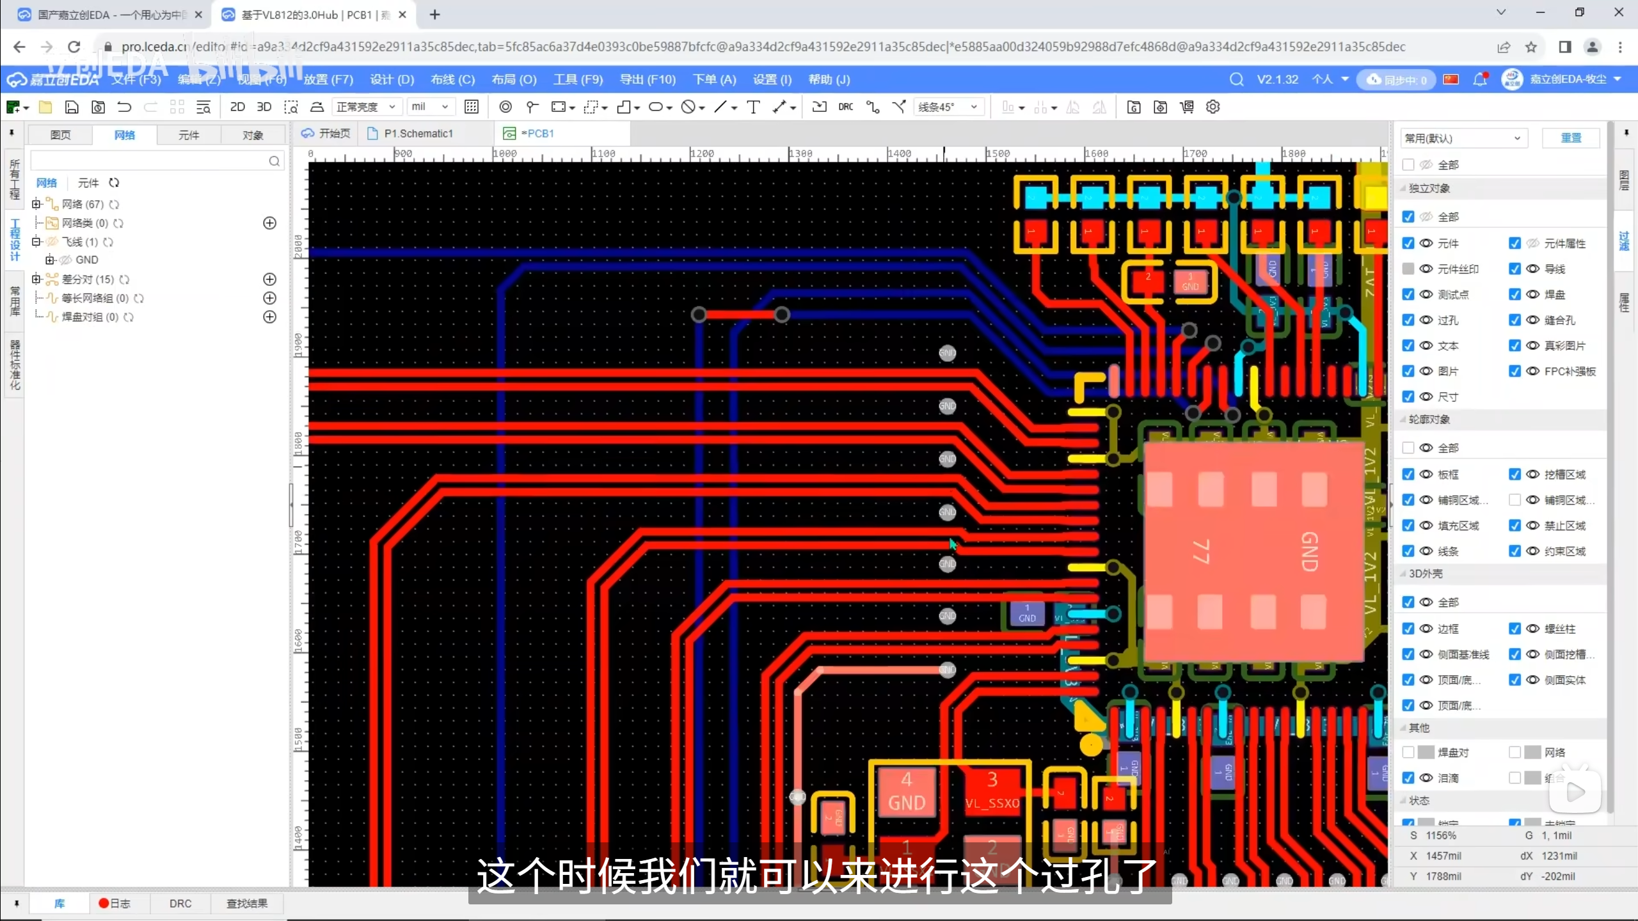Open the mil unit dropdown
Viewport: 1638px width, 921px height.
430,107
